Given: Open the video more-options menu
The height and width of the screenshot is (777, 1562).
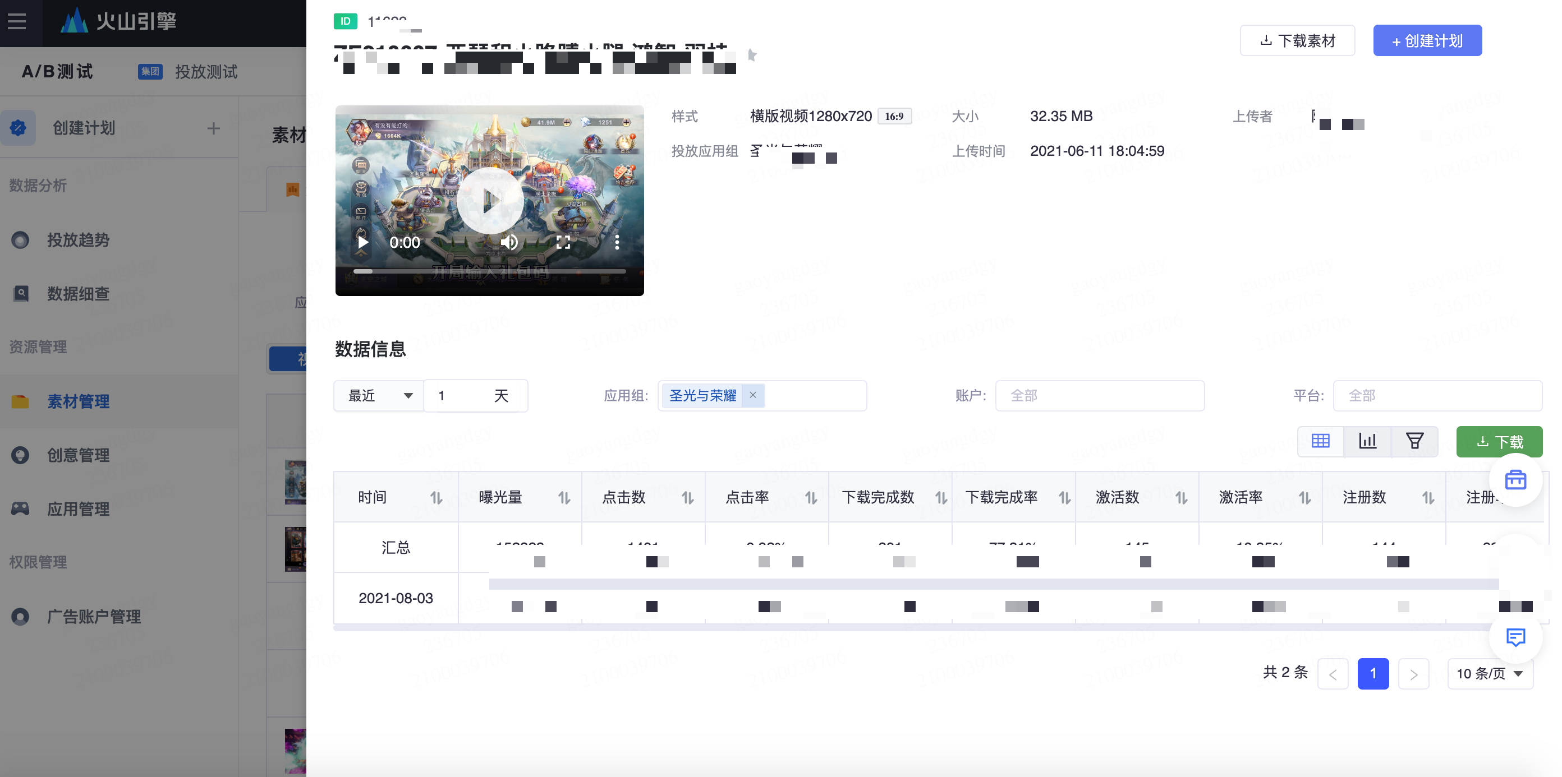Looking at the screenshot, I should point(617,242).
